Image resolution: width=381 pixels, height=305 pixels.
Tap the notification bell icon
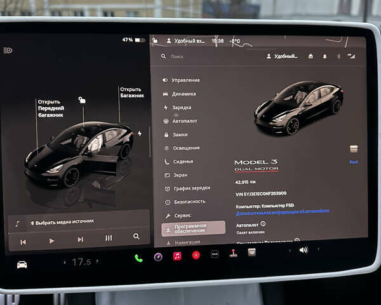tap(324, 56)
